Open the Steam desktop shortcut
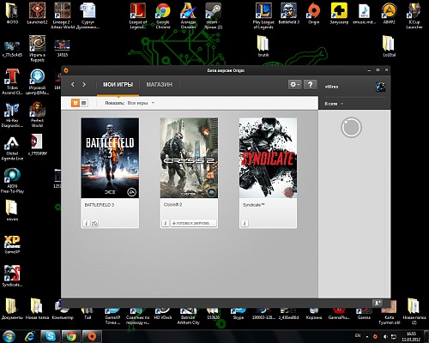 tap(213, 16)
